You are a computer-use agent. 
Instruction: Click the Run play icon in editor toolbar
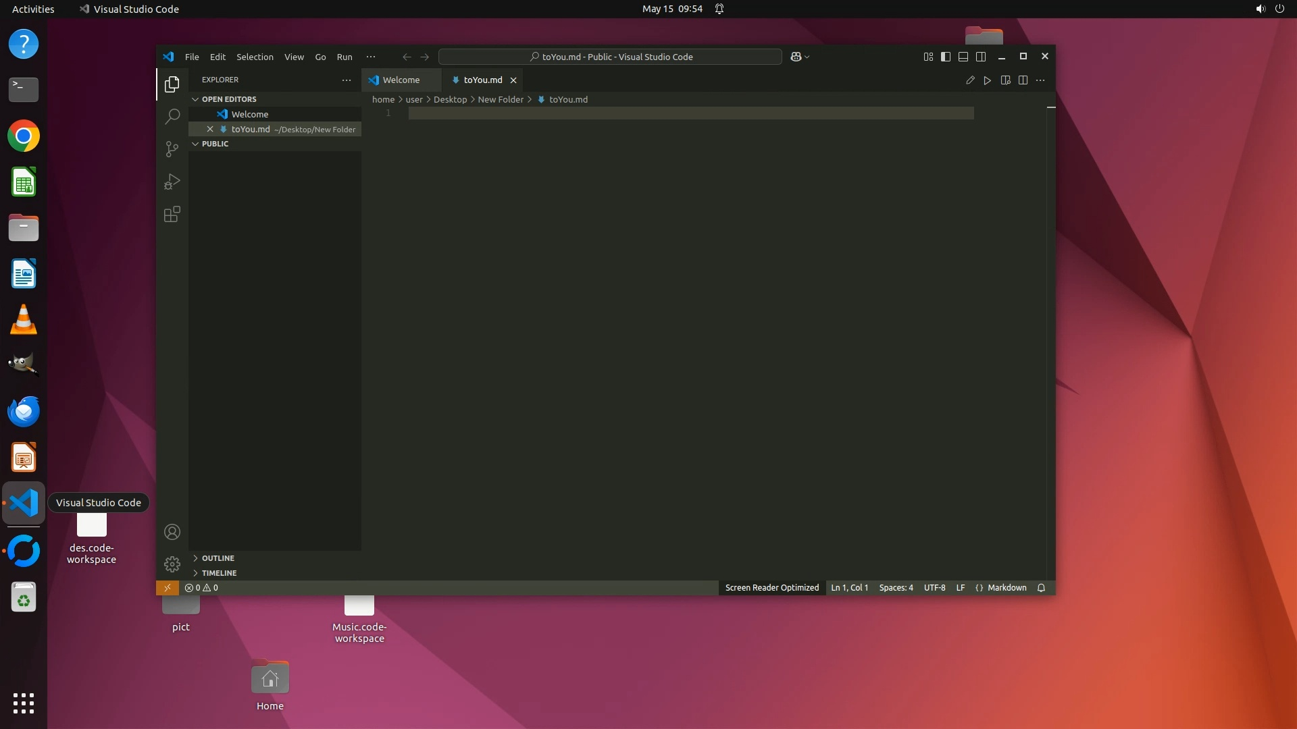coord(988,80)
